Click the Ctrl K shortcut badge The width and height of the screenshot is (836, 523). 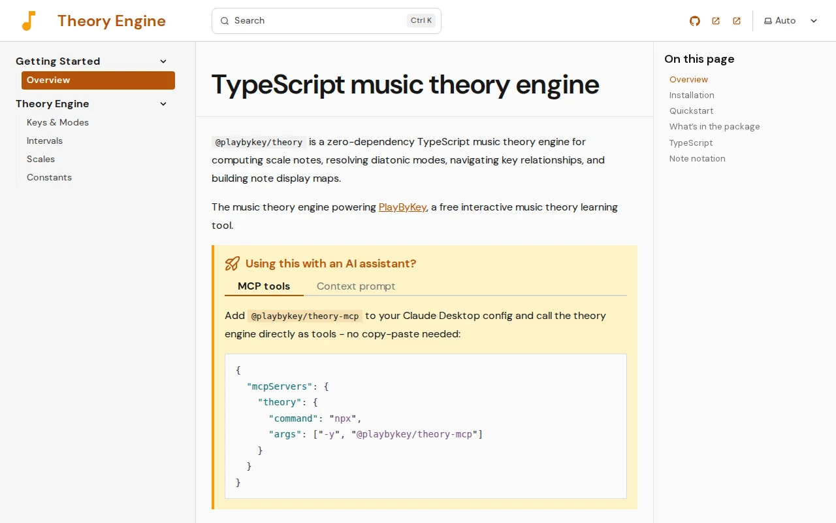[421, 21]
